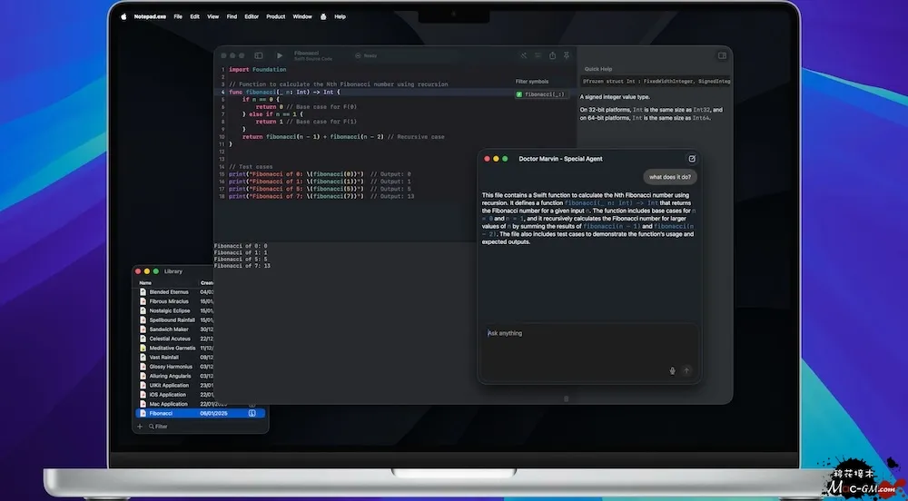
Task: Activate the microphone in the chat input
Action: [x=672, y=371]
